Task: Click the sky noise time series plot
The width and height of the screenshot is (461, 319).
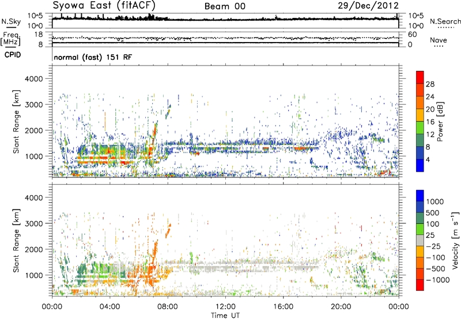Action: tap(225, 21)
